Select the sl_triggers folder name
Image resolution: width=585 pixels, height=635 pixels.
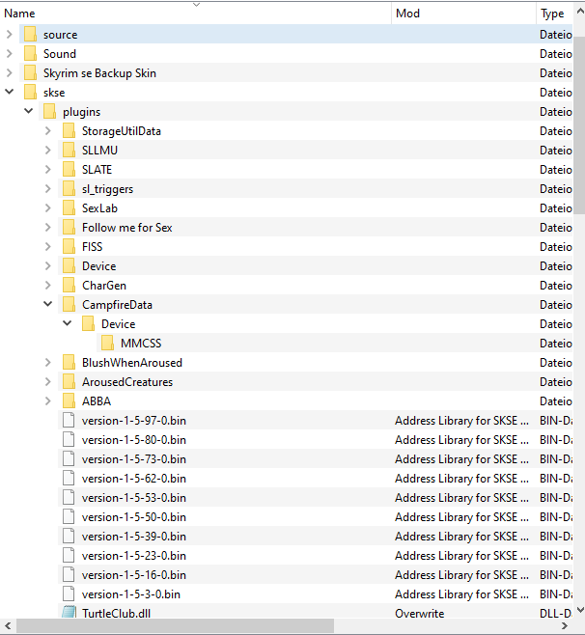coord(107,189)
